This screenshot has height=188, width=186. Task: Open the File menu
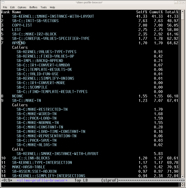click(x=5, y=7)
